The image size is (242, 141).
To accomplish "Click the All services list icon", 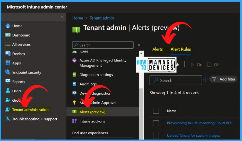I will (8, 45).
